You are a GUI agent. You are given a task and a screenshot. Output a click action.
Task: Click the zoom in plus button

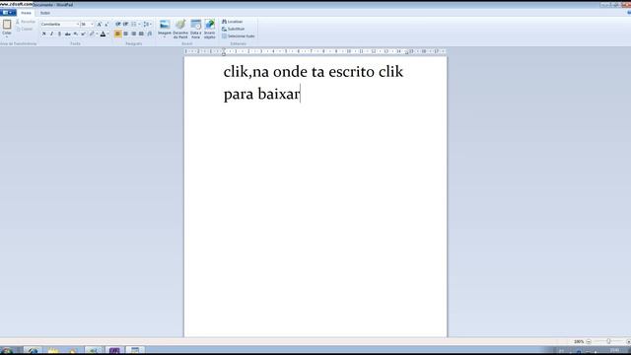click(x=629, y=341)
